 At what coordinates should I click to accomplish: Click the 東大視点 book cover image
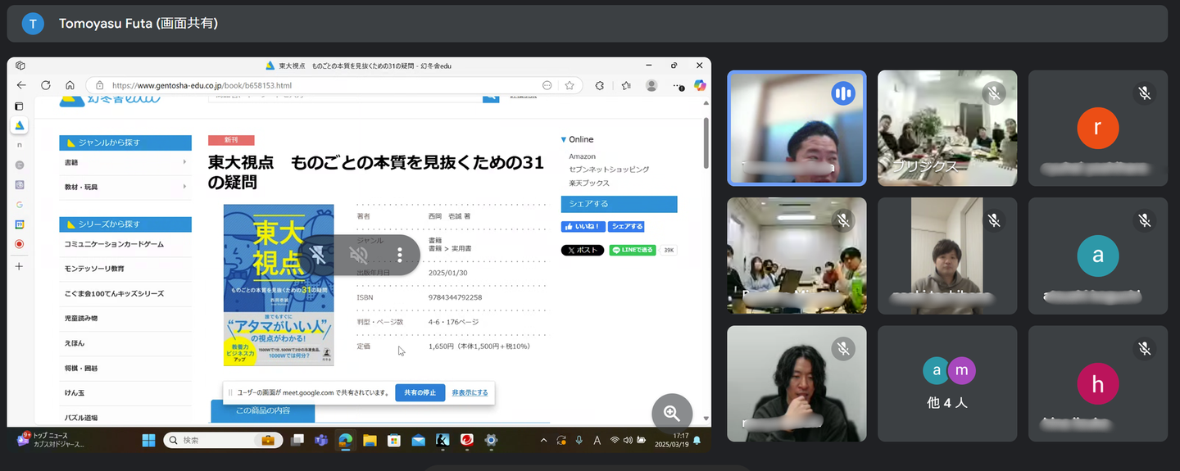(x=279, y=284)
